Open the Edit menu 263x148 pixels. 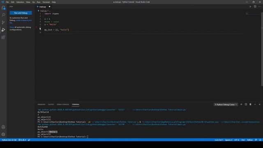[13, 2]
